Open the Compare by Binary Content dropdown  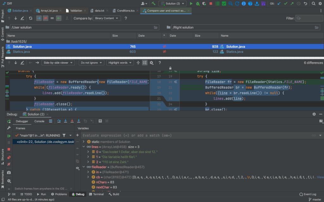[107, 18]
